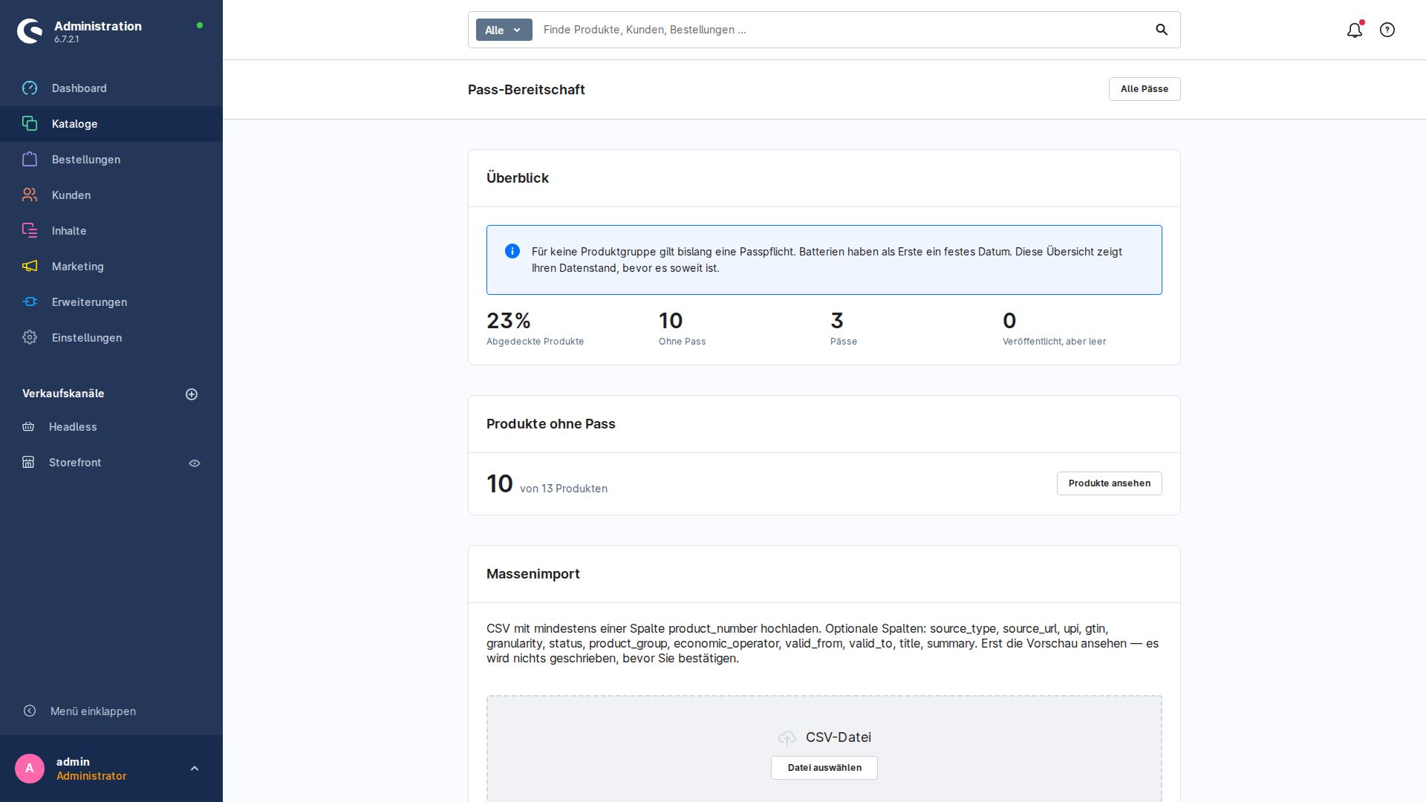The width and height of the screenshot is (1426, 802).
Task: Click the Verkaufskanäle section heading
Action: click(63, 394)
